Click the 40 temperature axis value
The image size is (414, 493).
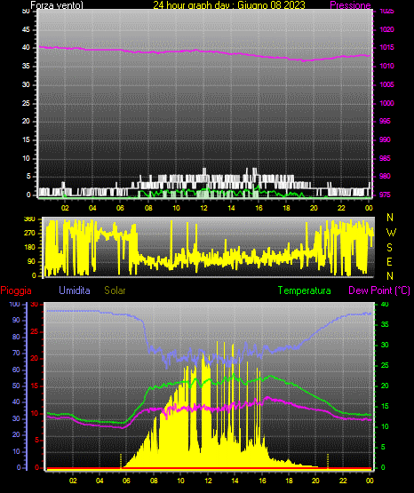coord(385,304)
